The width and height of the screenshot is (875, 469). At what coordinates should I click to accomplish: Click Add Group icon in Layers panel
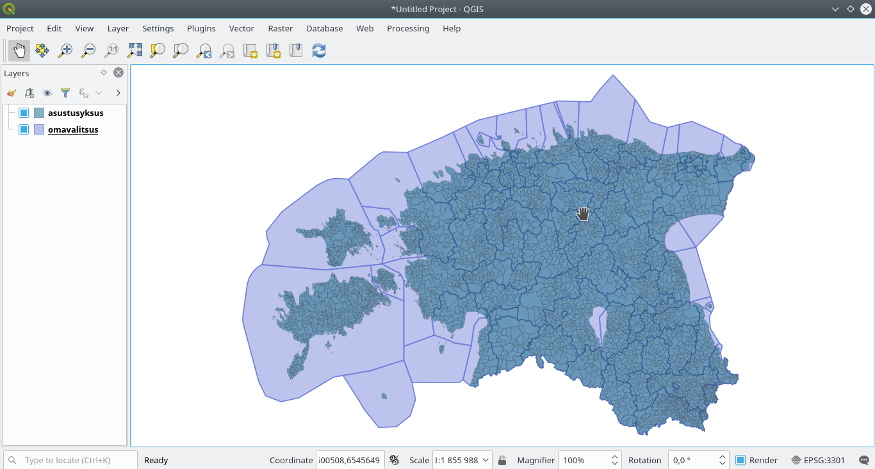pos(29,93)
